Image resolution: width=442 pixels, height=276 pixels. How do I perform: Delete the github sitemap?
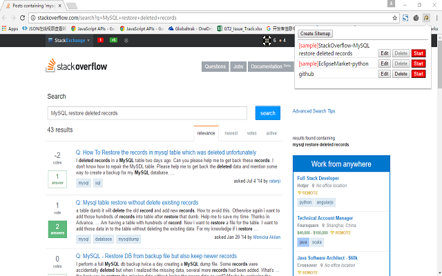(401, 74)
